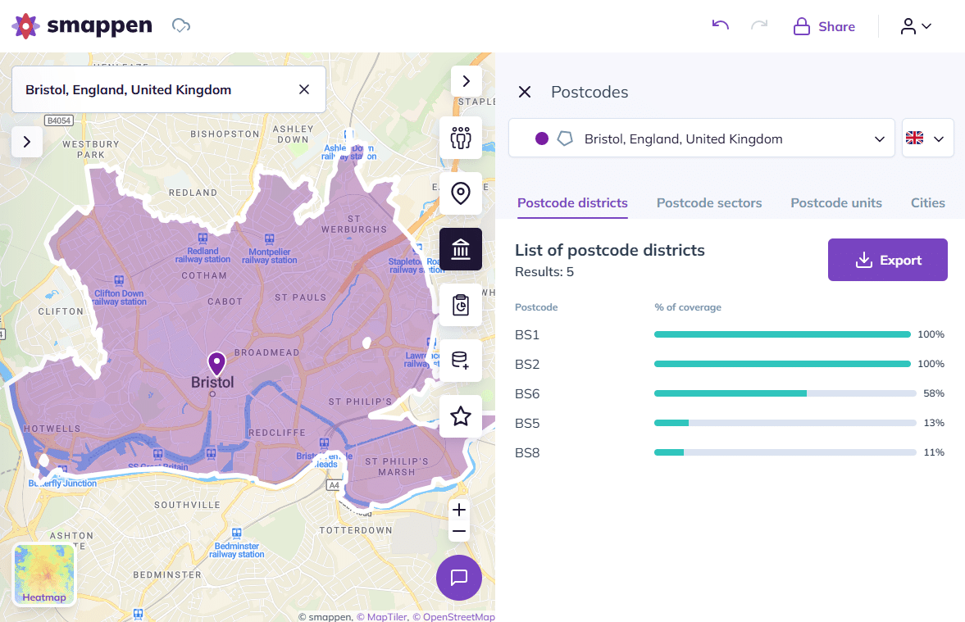Clear the Bristol search field
Screen dimensions: 965x622
303,89
